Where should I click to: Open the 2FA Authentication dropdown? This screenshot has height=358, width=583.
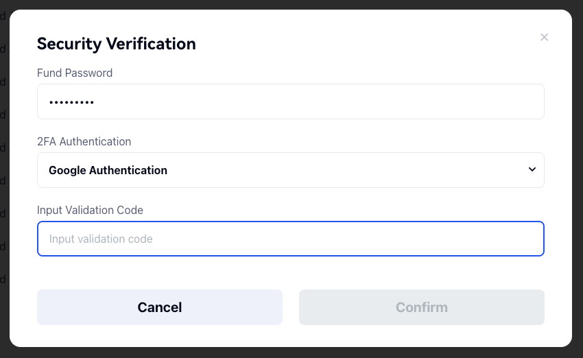tap(290, 170)
